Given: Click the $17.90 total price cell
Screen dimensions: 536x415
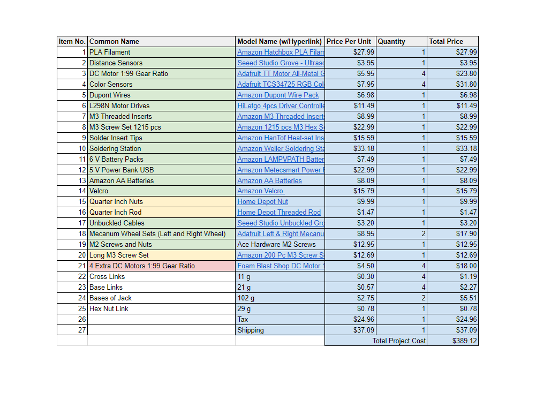Looking at the screenshot, I should coord(453,234).
